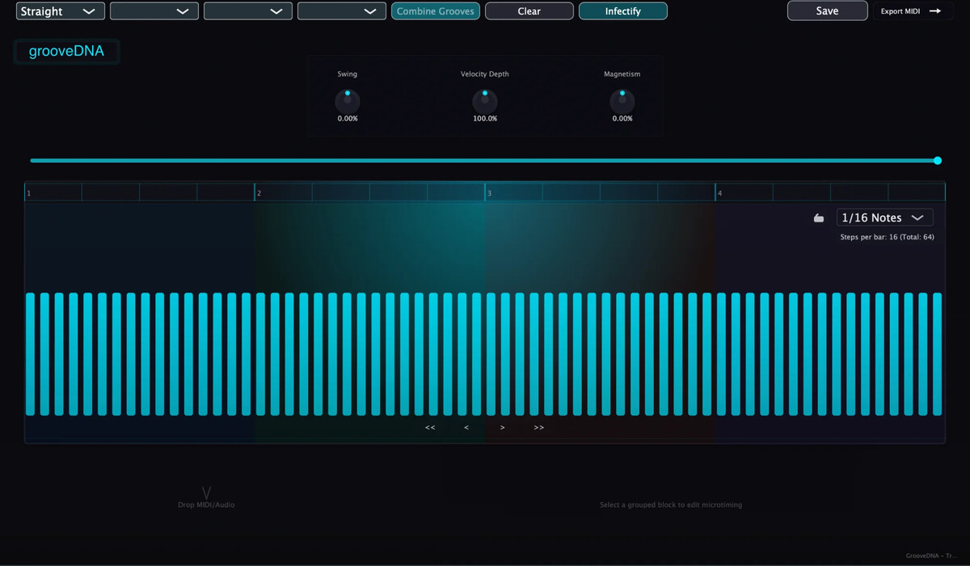Click the grooveDNA logo

67,50
